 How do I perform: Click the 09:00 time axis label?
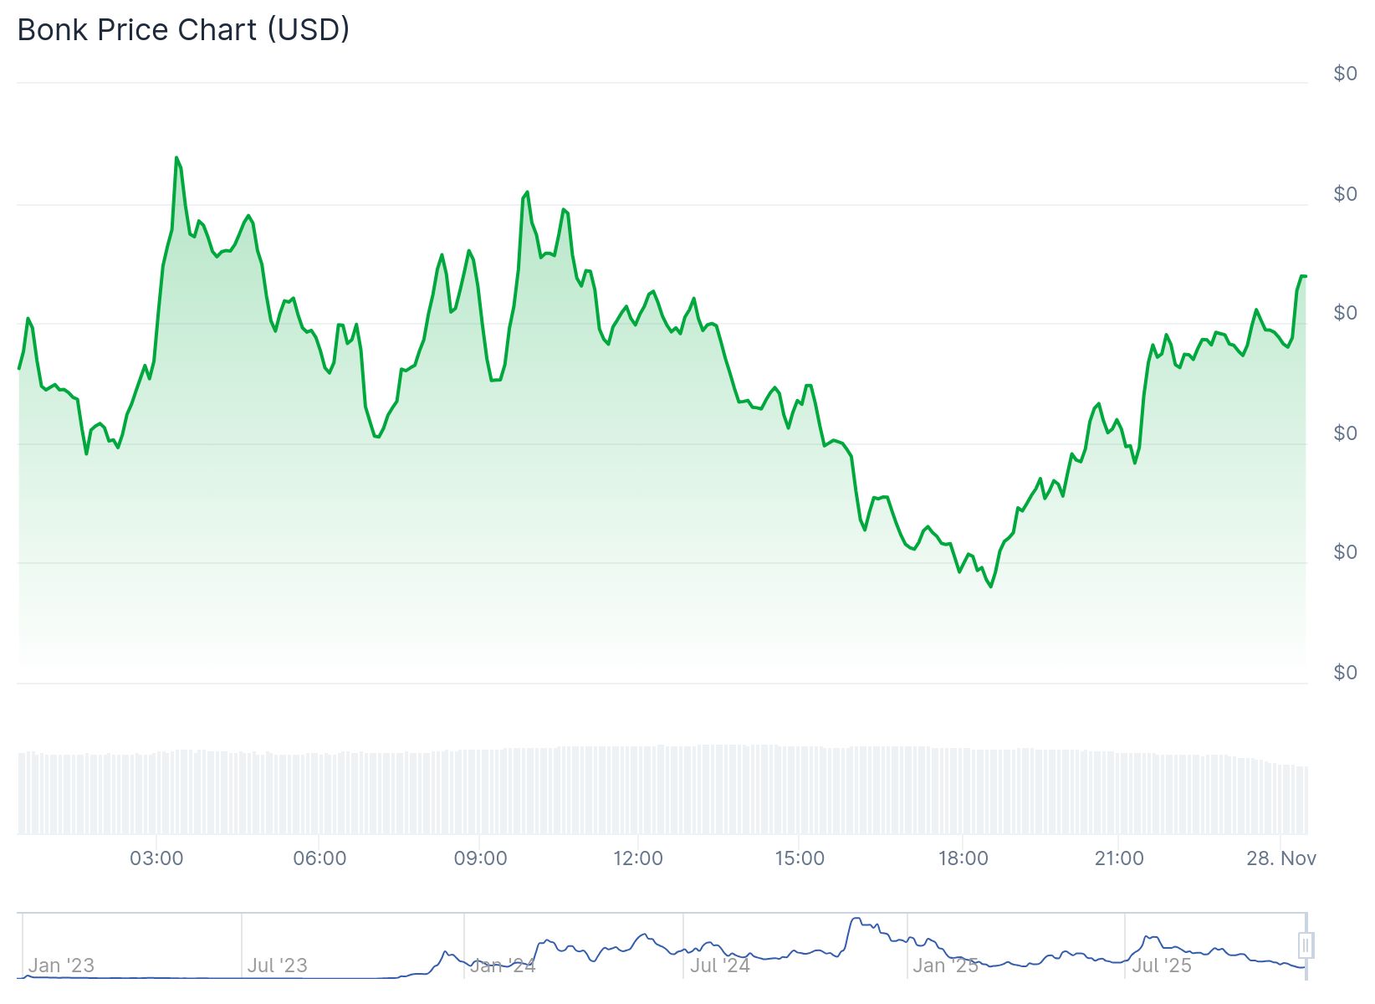point(480,858)
